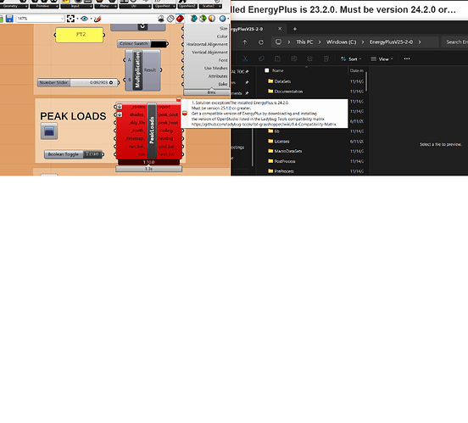Refresh the File Explorer folder view
Screen dimensions: 468x423
(261, 42)
